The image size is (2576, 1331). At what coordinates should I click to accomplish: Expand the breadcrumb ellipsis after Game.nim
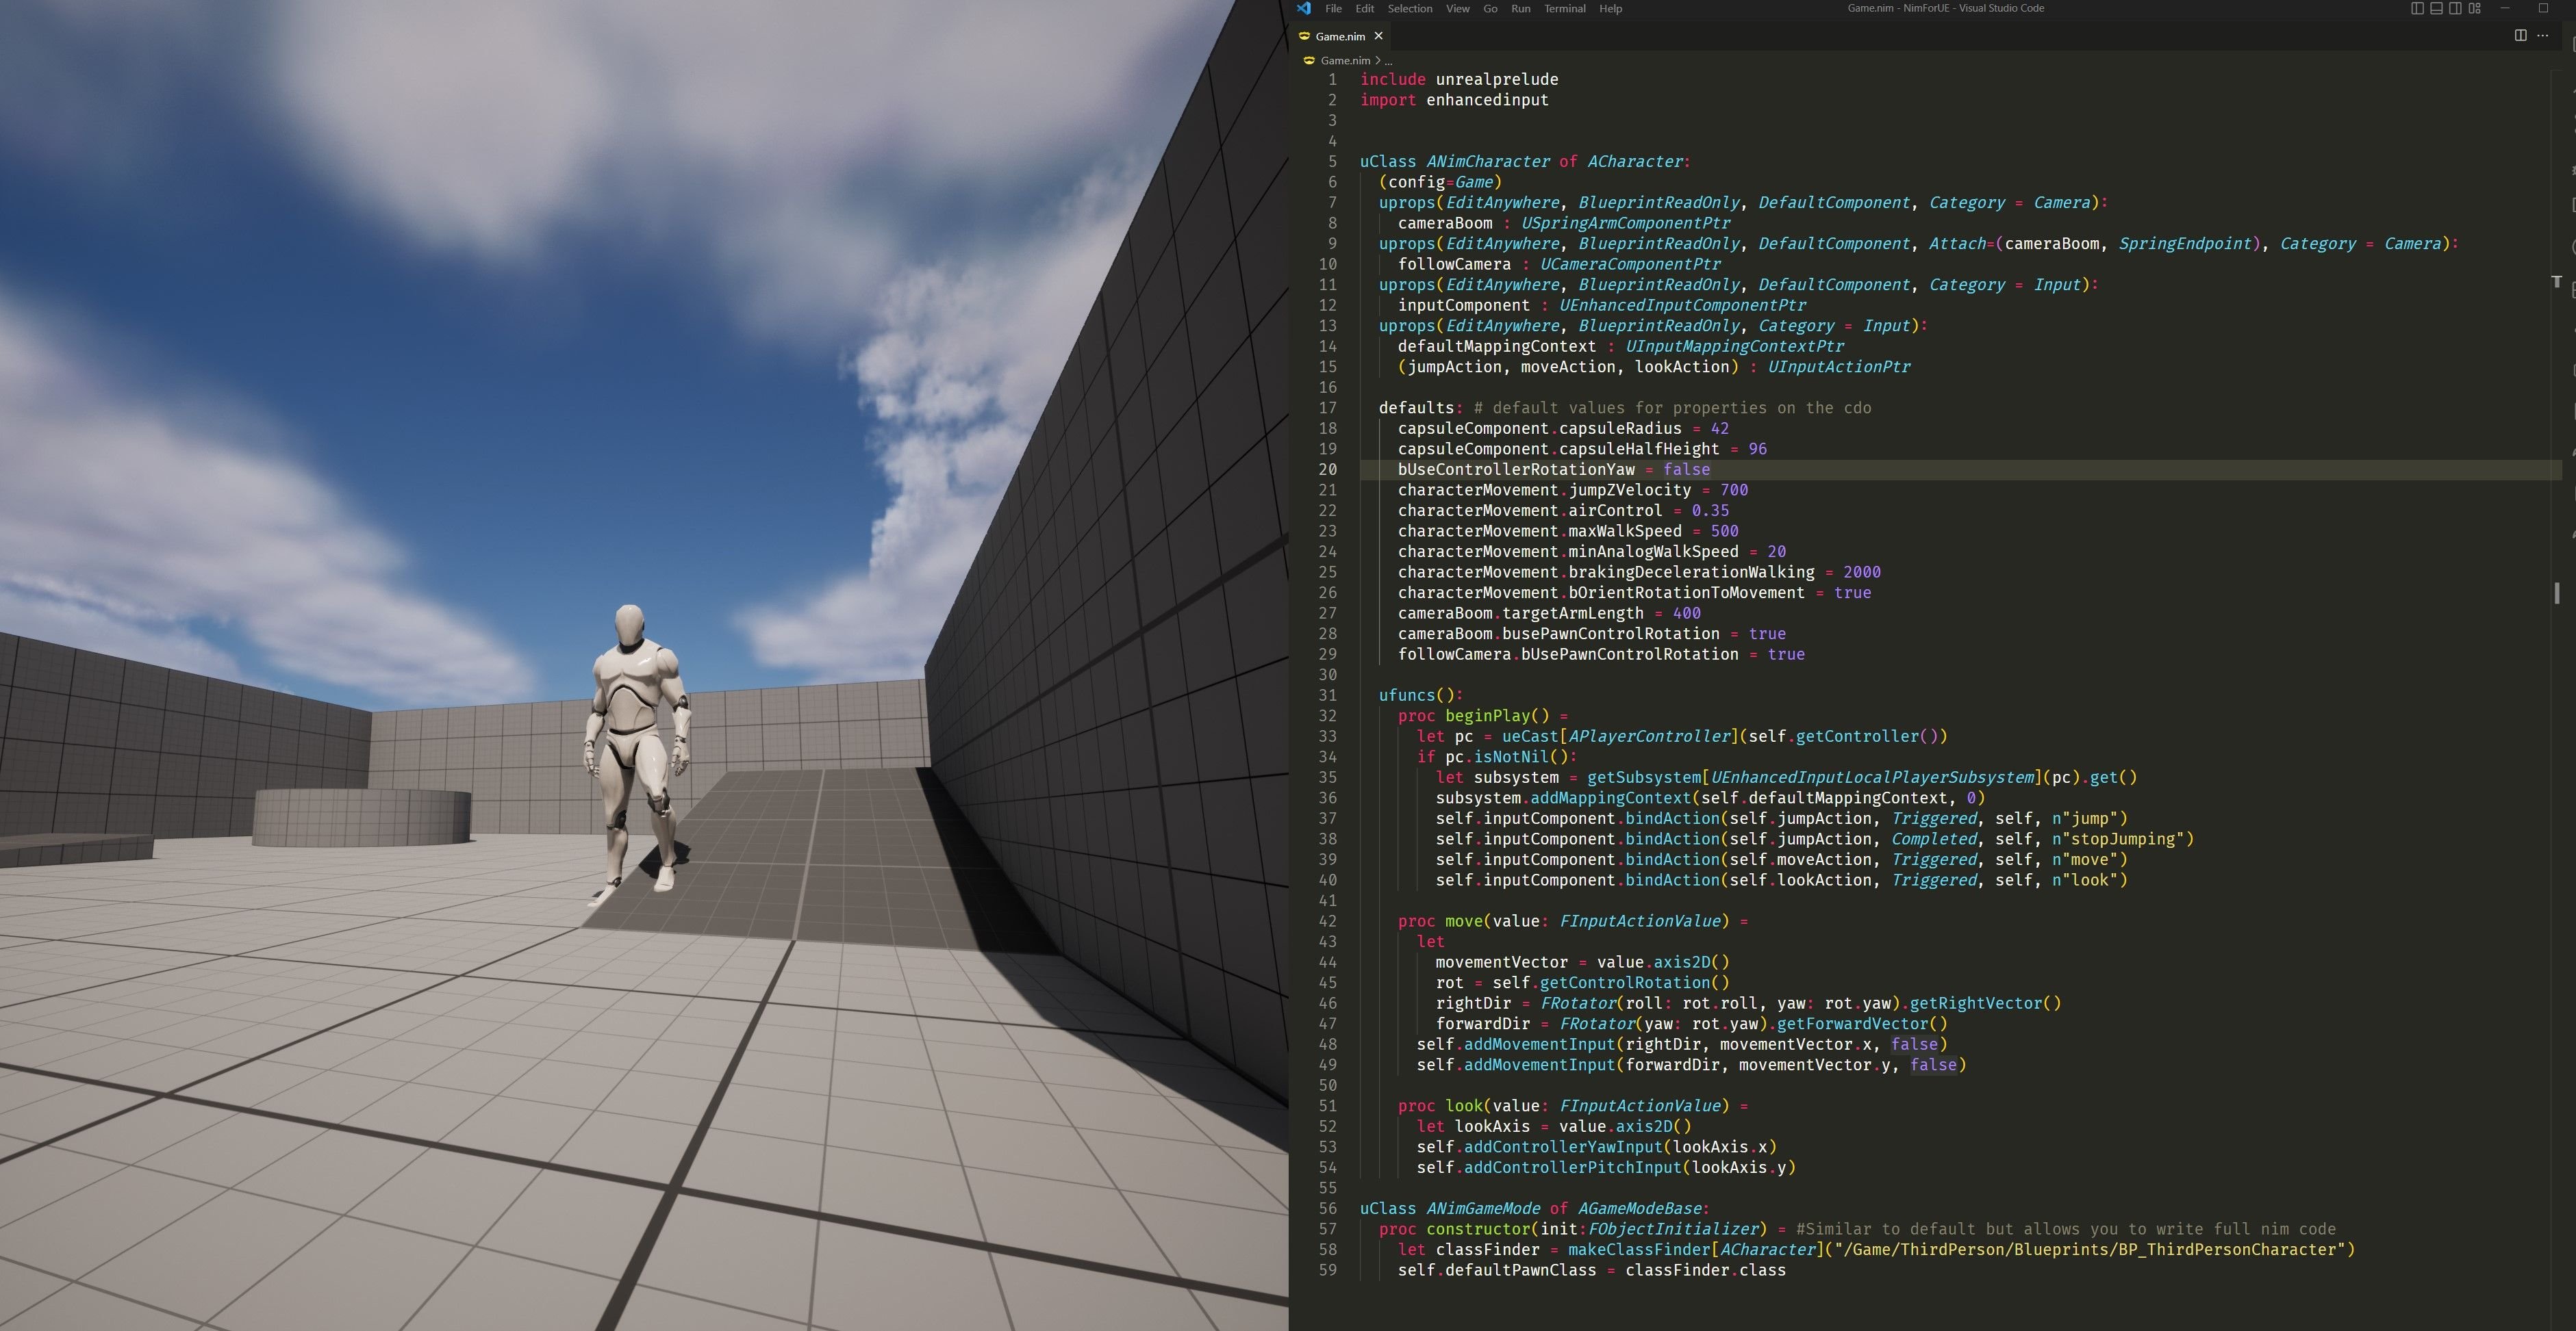click(x=1388, y=61)
